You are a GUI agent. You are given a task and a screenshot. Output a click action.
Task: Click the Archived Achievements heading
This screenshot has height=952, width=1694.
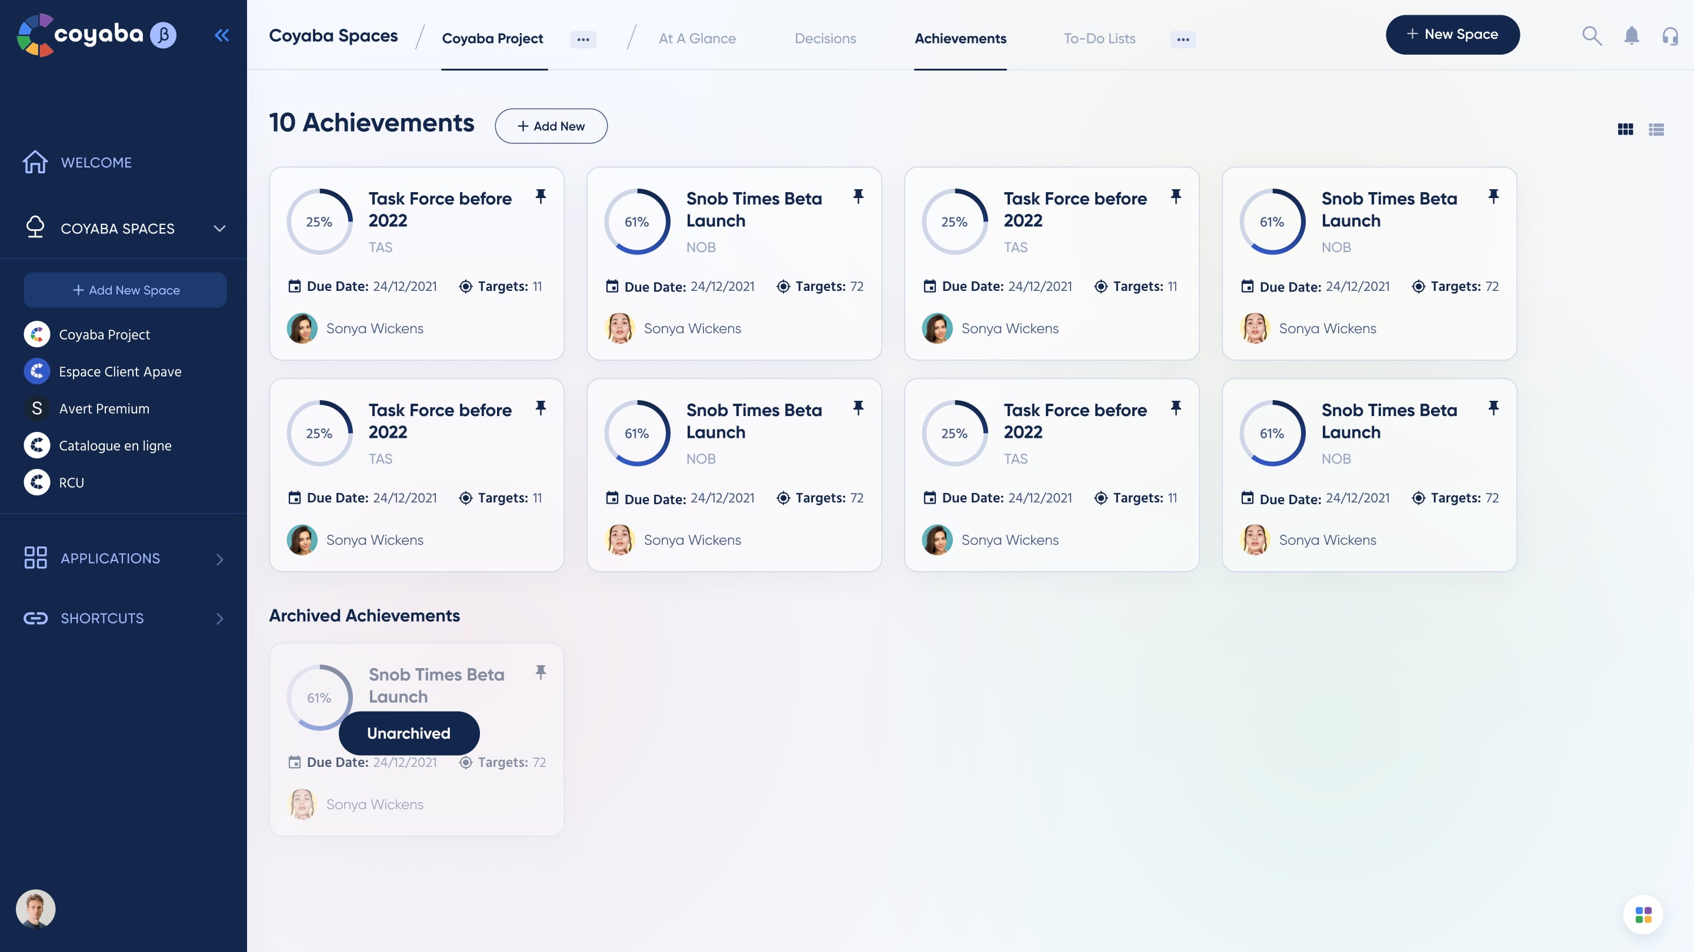(x=364, y=615)
